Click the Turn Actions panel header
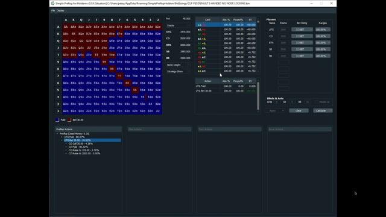Screen dimensions: 386x217 (x=229, y=129)
